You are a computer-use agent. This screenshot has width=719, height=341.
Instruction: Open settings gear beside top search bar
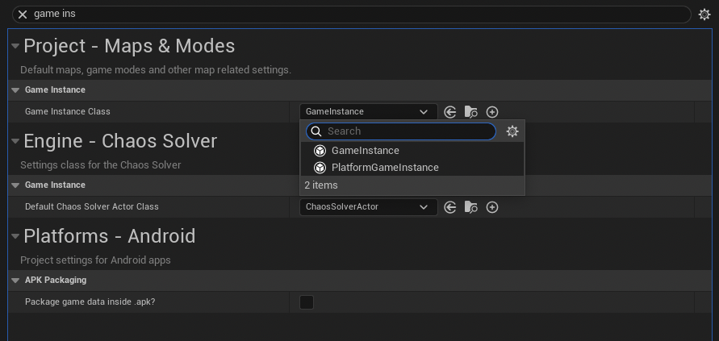704,15
